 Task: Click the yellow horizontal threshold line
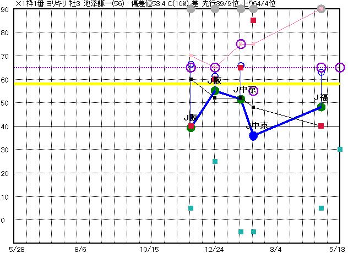pos(110,84)
